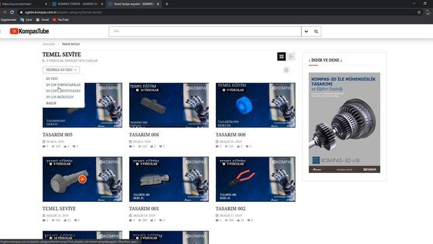Click the TASARIM 008 title link

click(231, 135)
